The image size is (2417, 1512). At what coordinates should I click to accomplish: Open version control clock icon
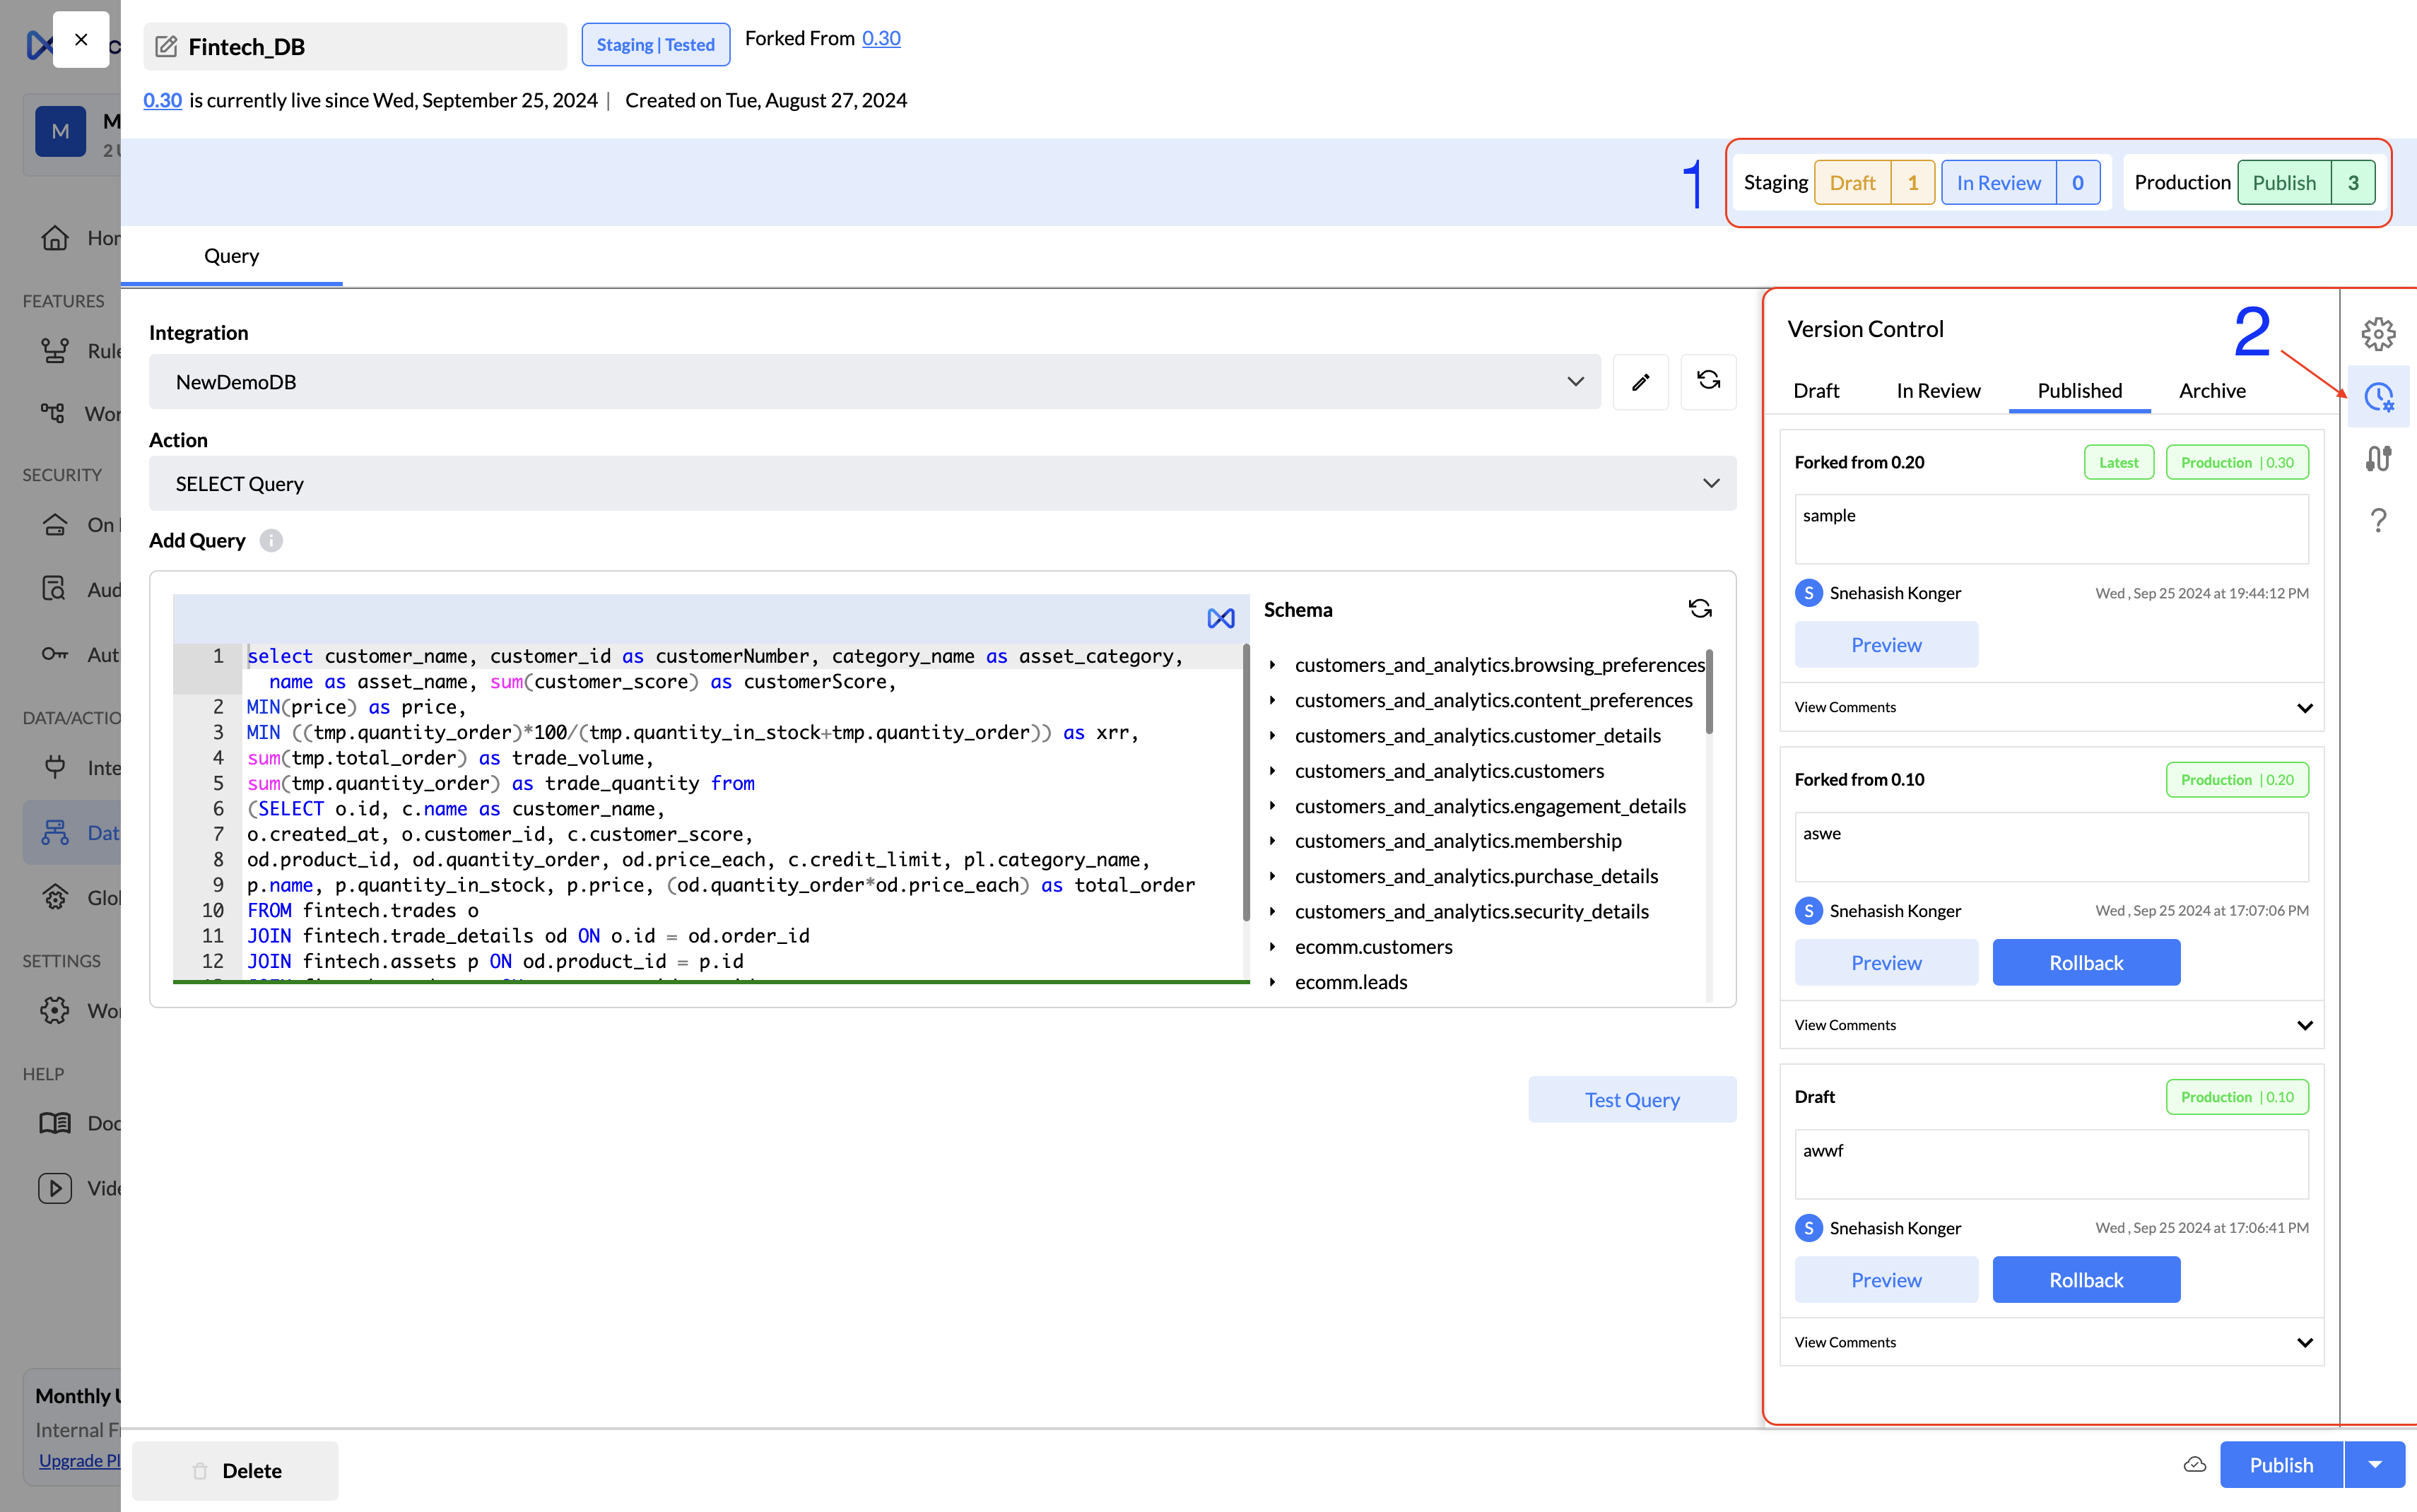point(2378,397)
